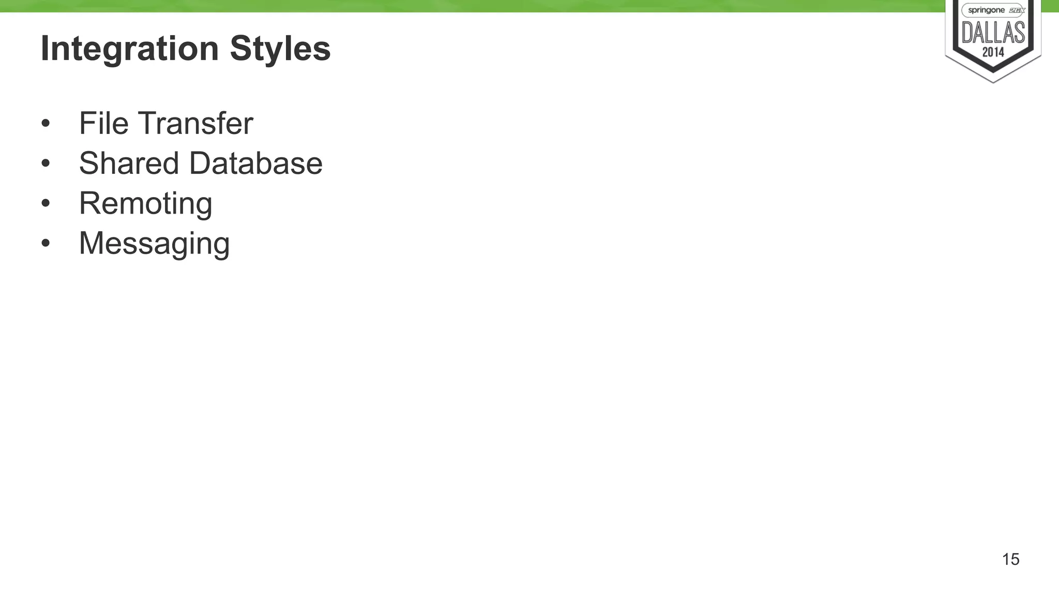This screenshot has height=596, width=1059.
Task: Click the word Integration in title
Action: (130, 49)
